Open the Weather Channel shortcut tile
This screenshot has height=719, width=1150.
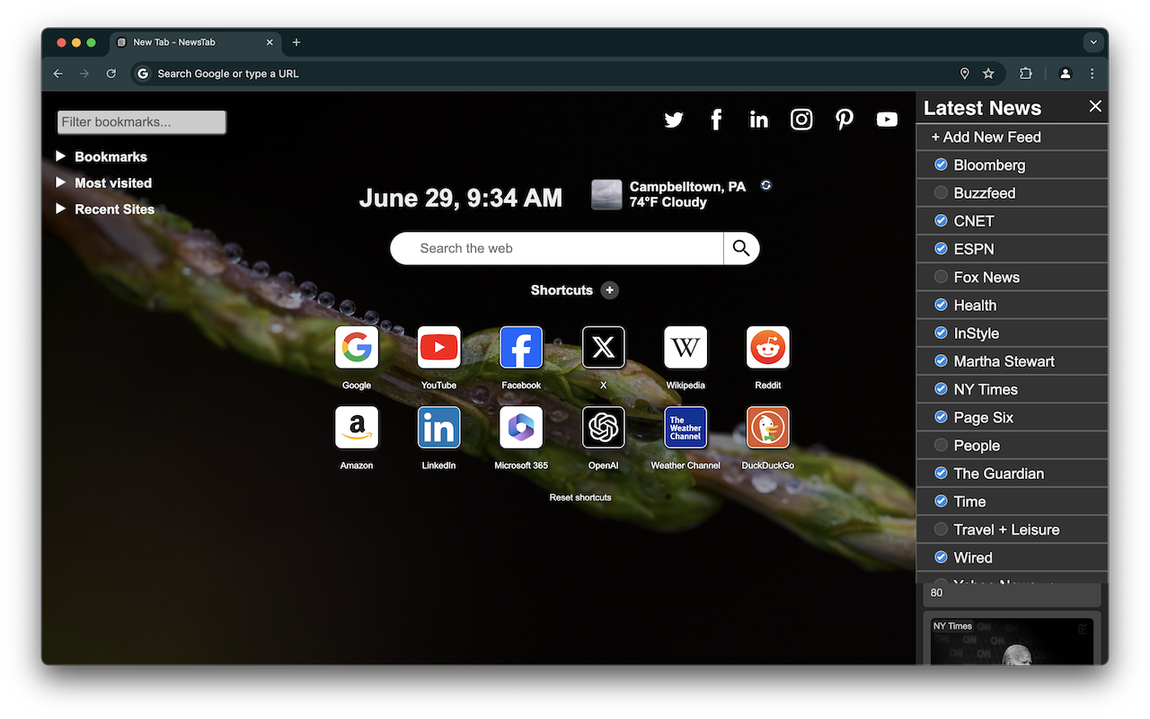click(686, 428)
